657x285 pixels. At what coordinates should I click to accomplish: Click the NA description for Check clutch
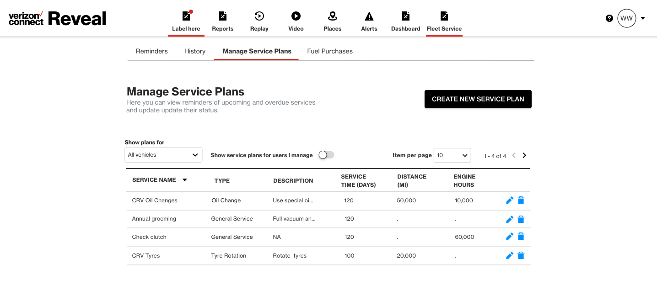[277, 237]
